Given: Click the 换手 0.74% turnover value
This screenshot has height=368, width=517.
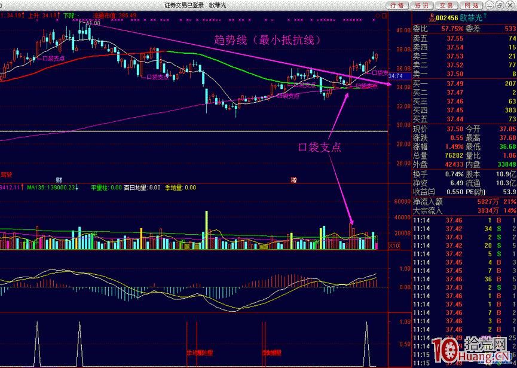Looking at the screenshot, I should pyautogui.click(x=454, y=174).
